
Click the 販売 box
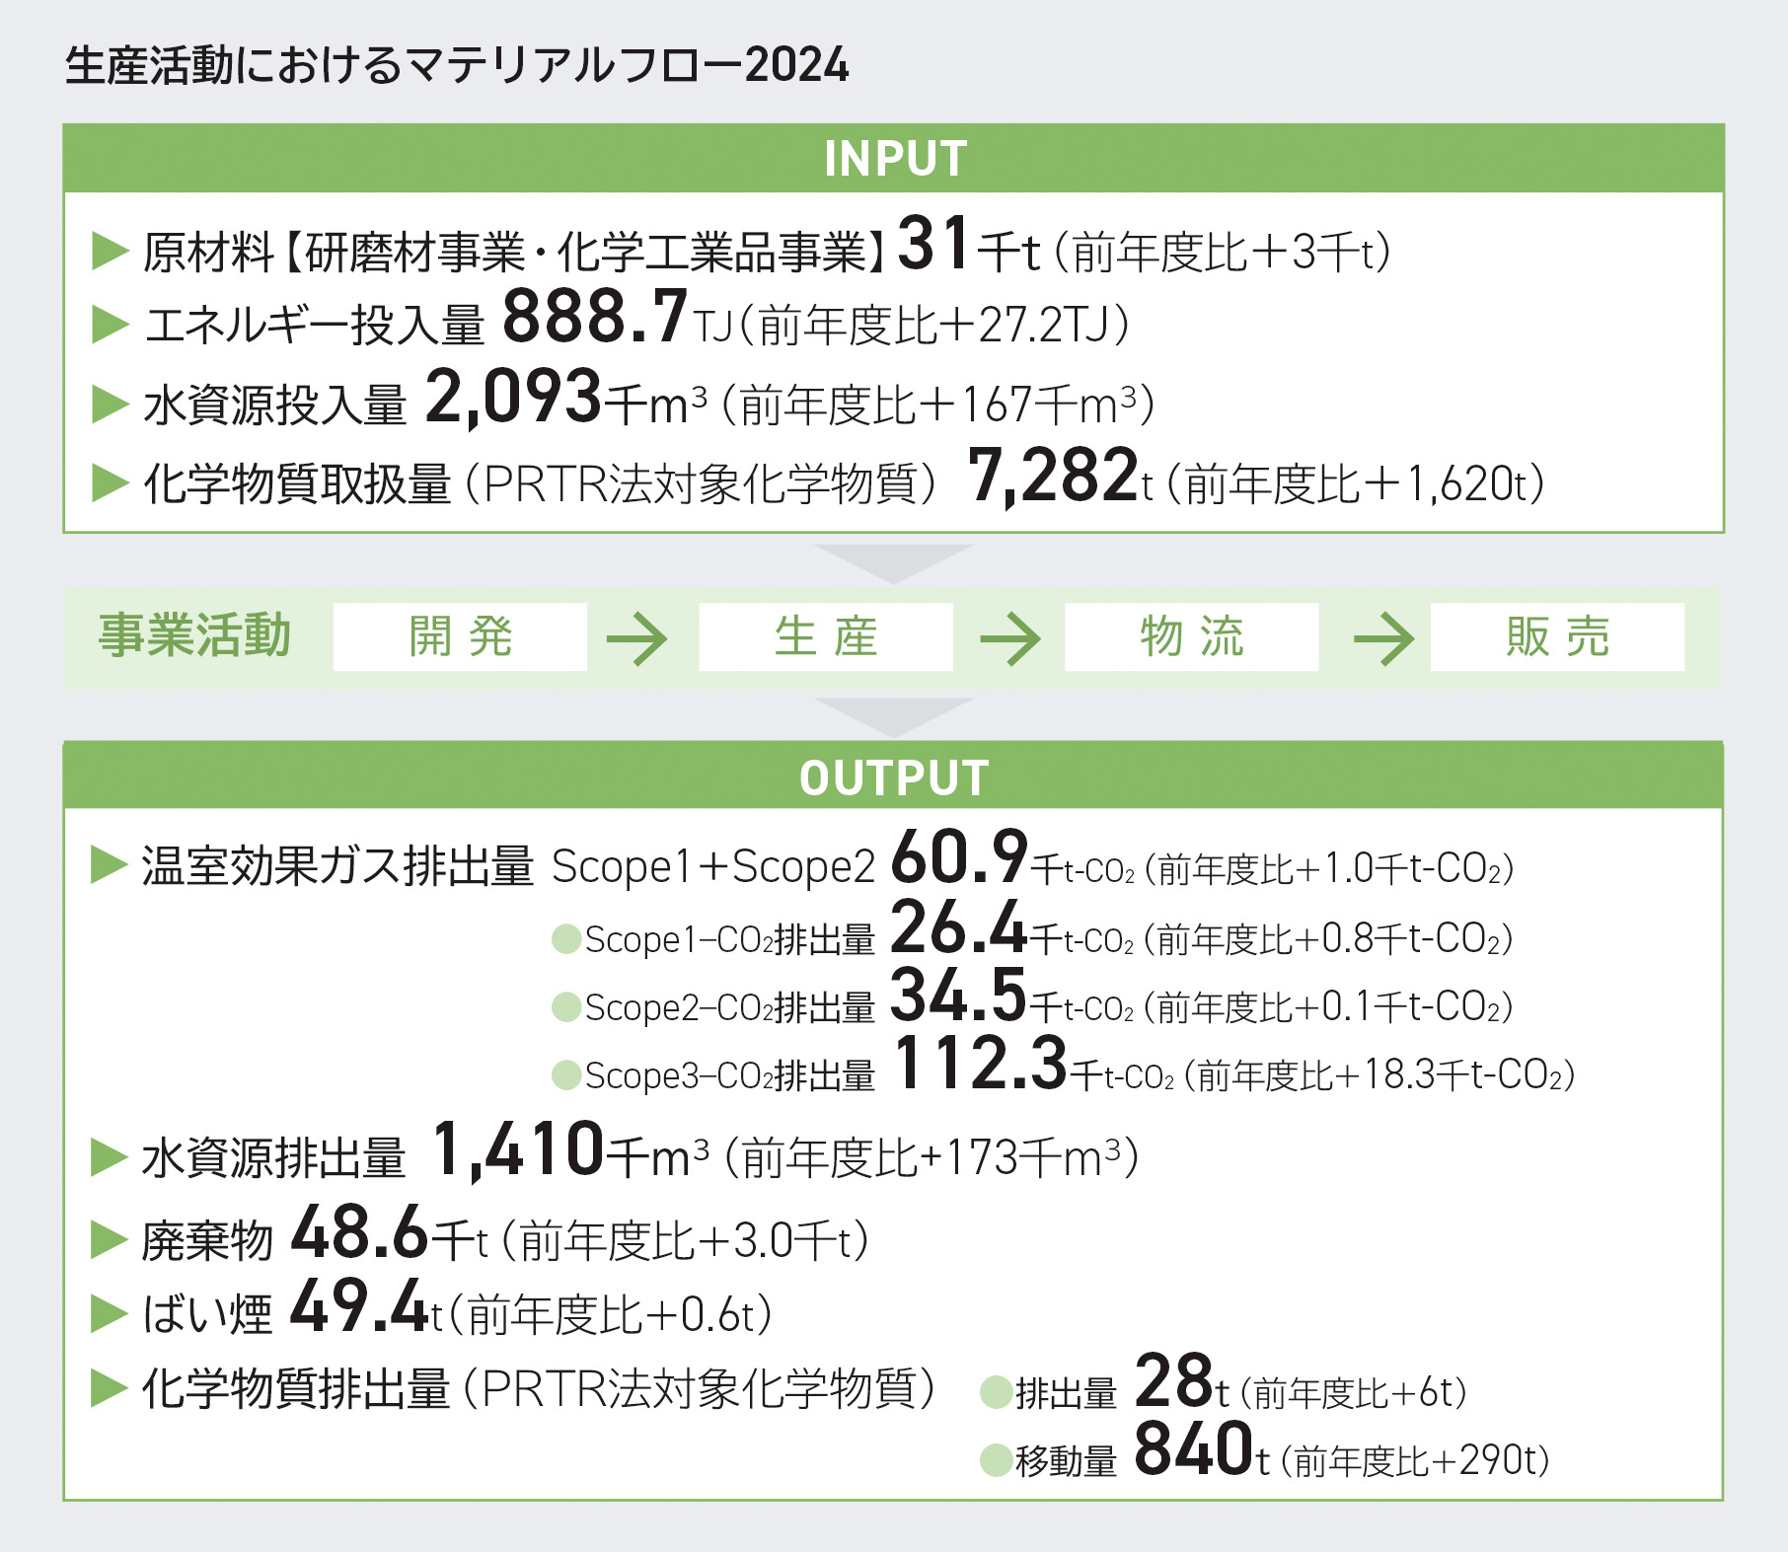tap(1557, 637)
